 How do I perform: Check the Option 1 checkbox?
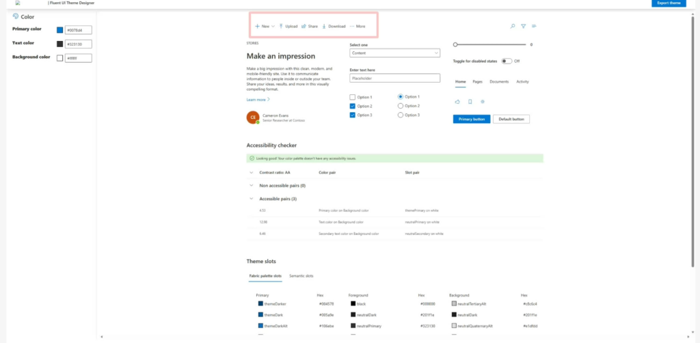click(353, 97)
